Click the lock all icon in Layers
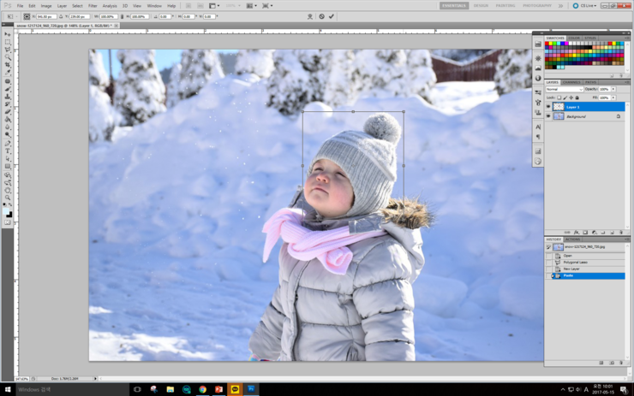 tap(577, 98)
